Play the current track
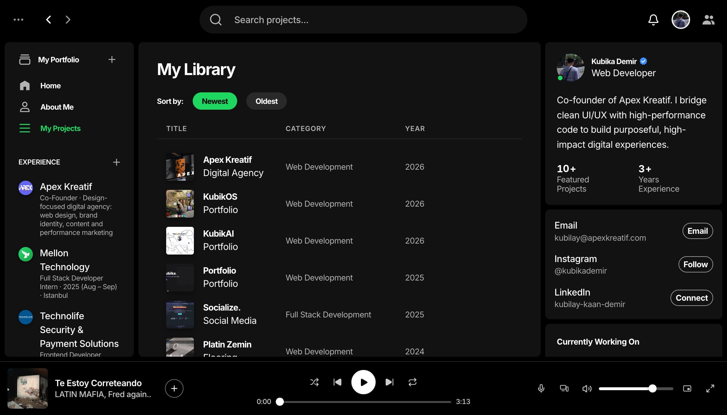This screenshot has height=415, width=727. point(363,382)
